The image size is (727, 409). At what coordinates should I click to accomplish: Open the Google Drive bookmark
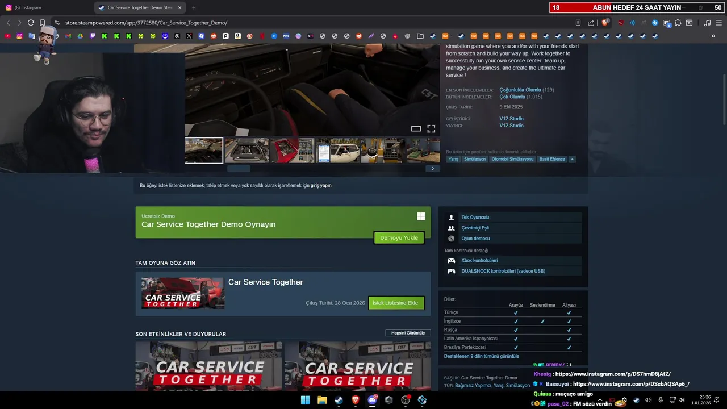[x=80, y=36]
